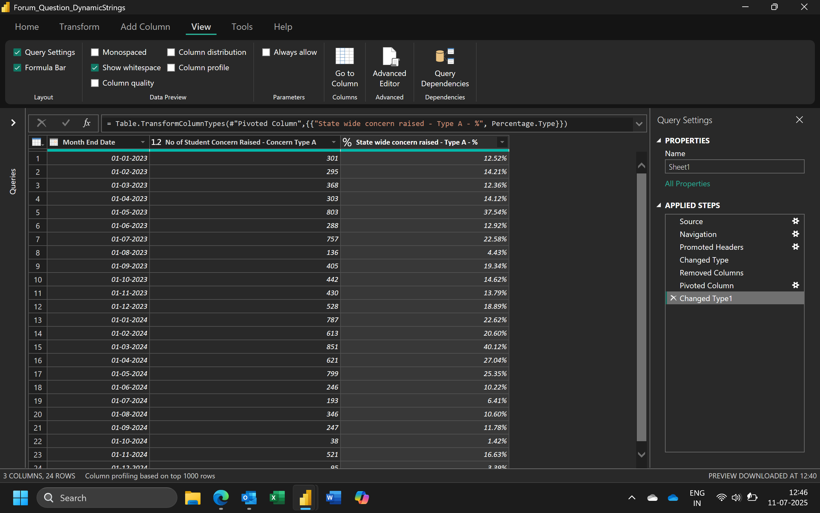Check the Always allow option
820x513 pixels.
pyautogui.click(x=266, y=52)
